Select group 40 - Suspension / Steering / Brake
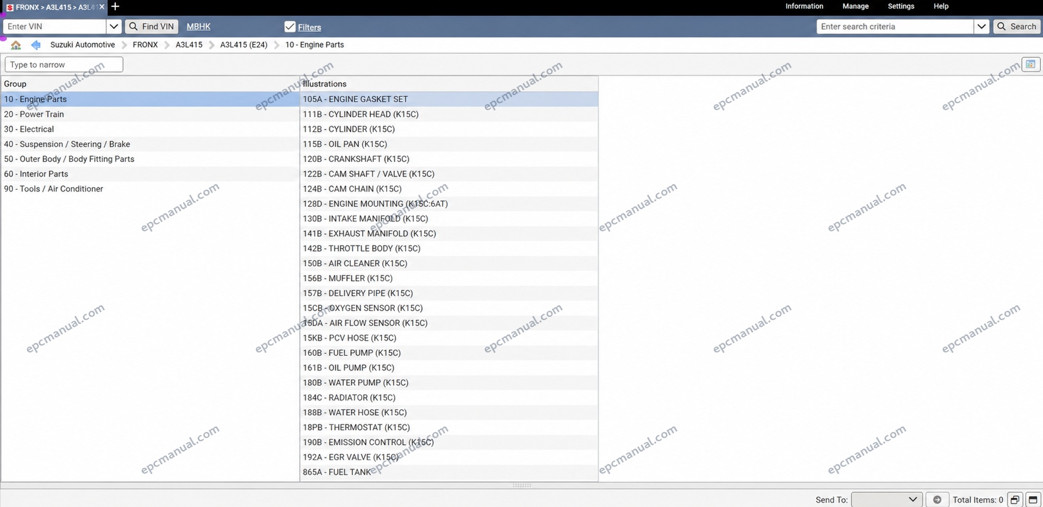Image resolution: width=1043 pixels, height=507 pixels. (x=150, y=144)
